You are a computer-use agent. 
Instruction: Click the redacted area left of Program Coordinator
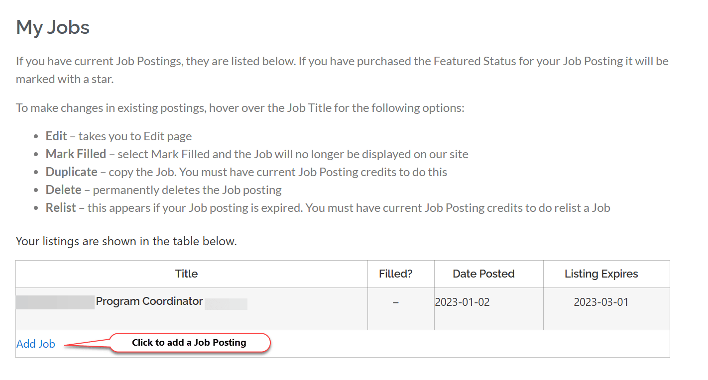point(55,302)
